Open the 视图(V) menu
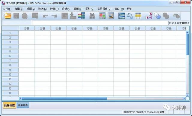The height and width of the screenshot is (116, 192). click(x=31, y=9)
